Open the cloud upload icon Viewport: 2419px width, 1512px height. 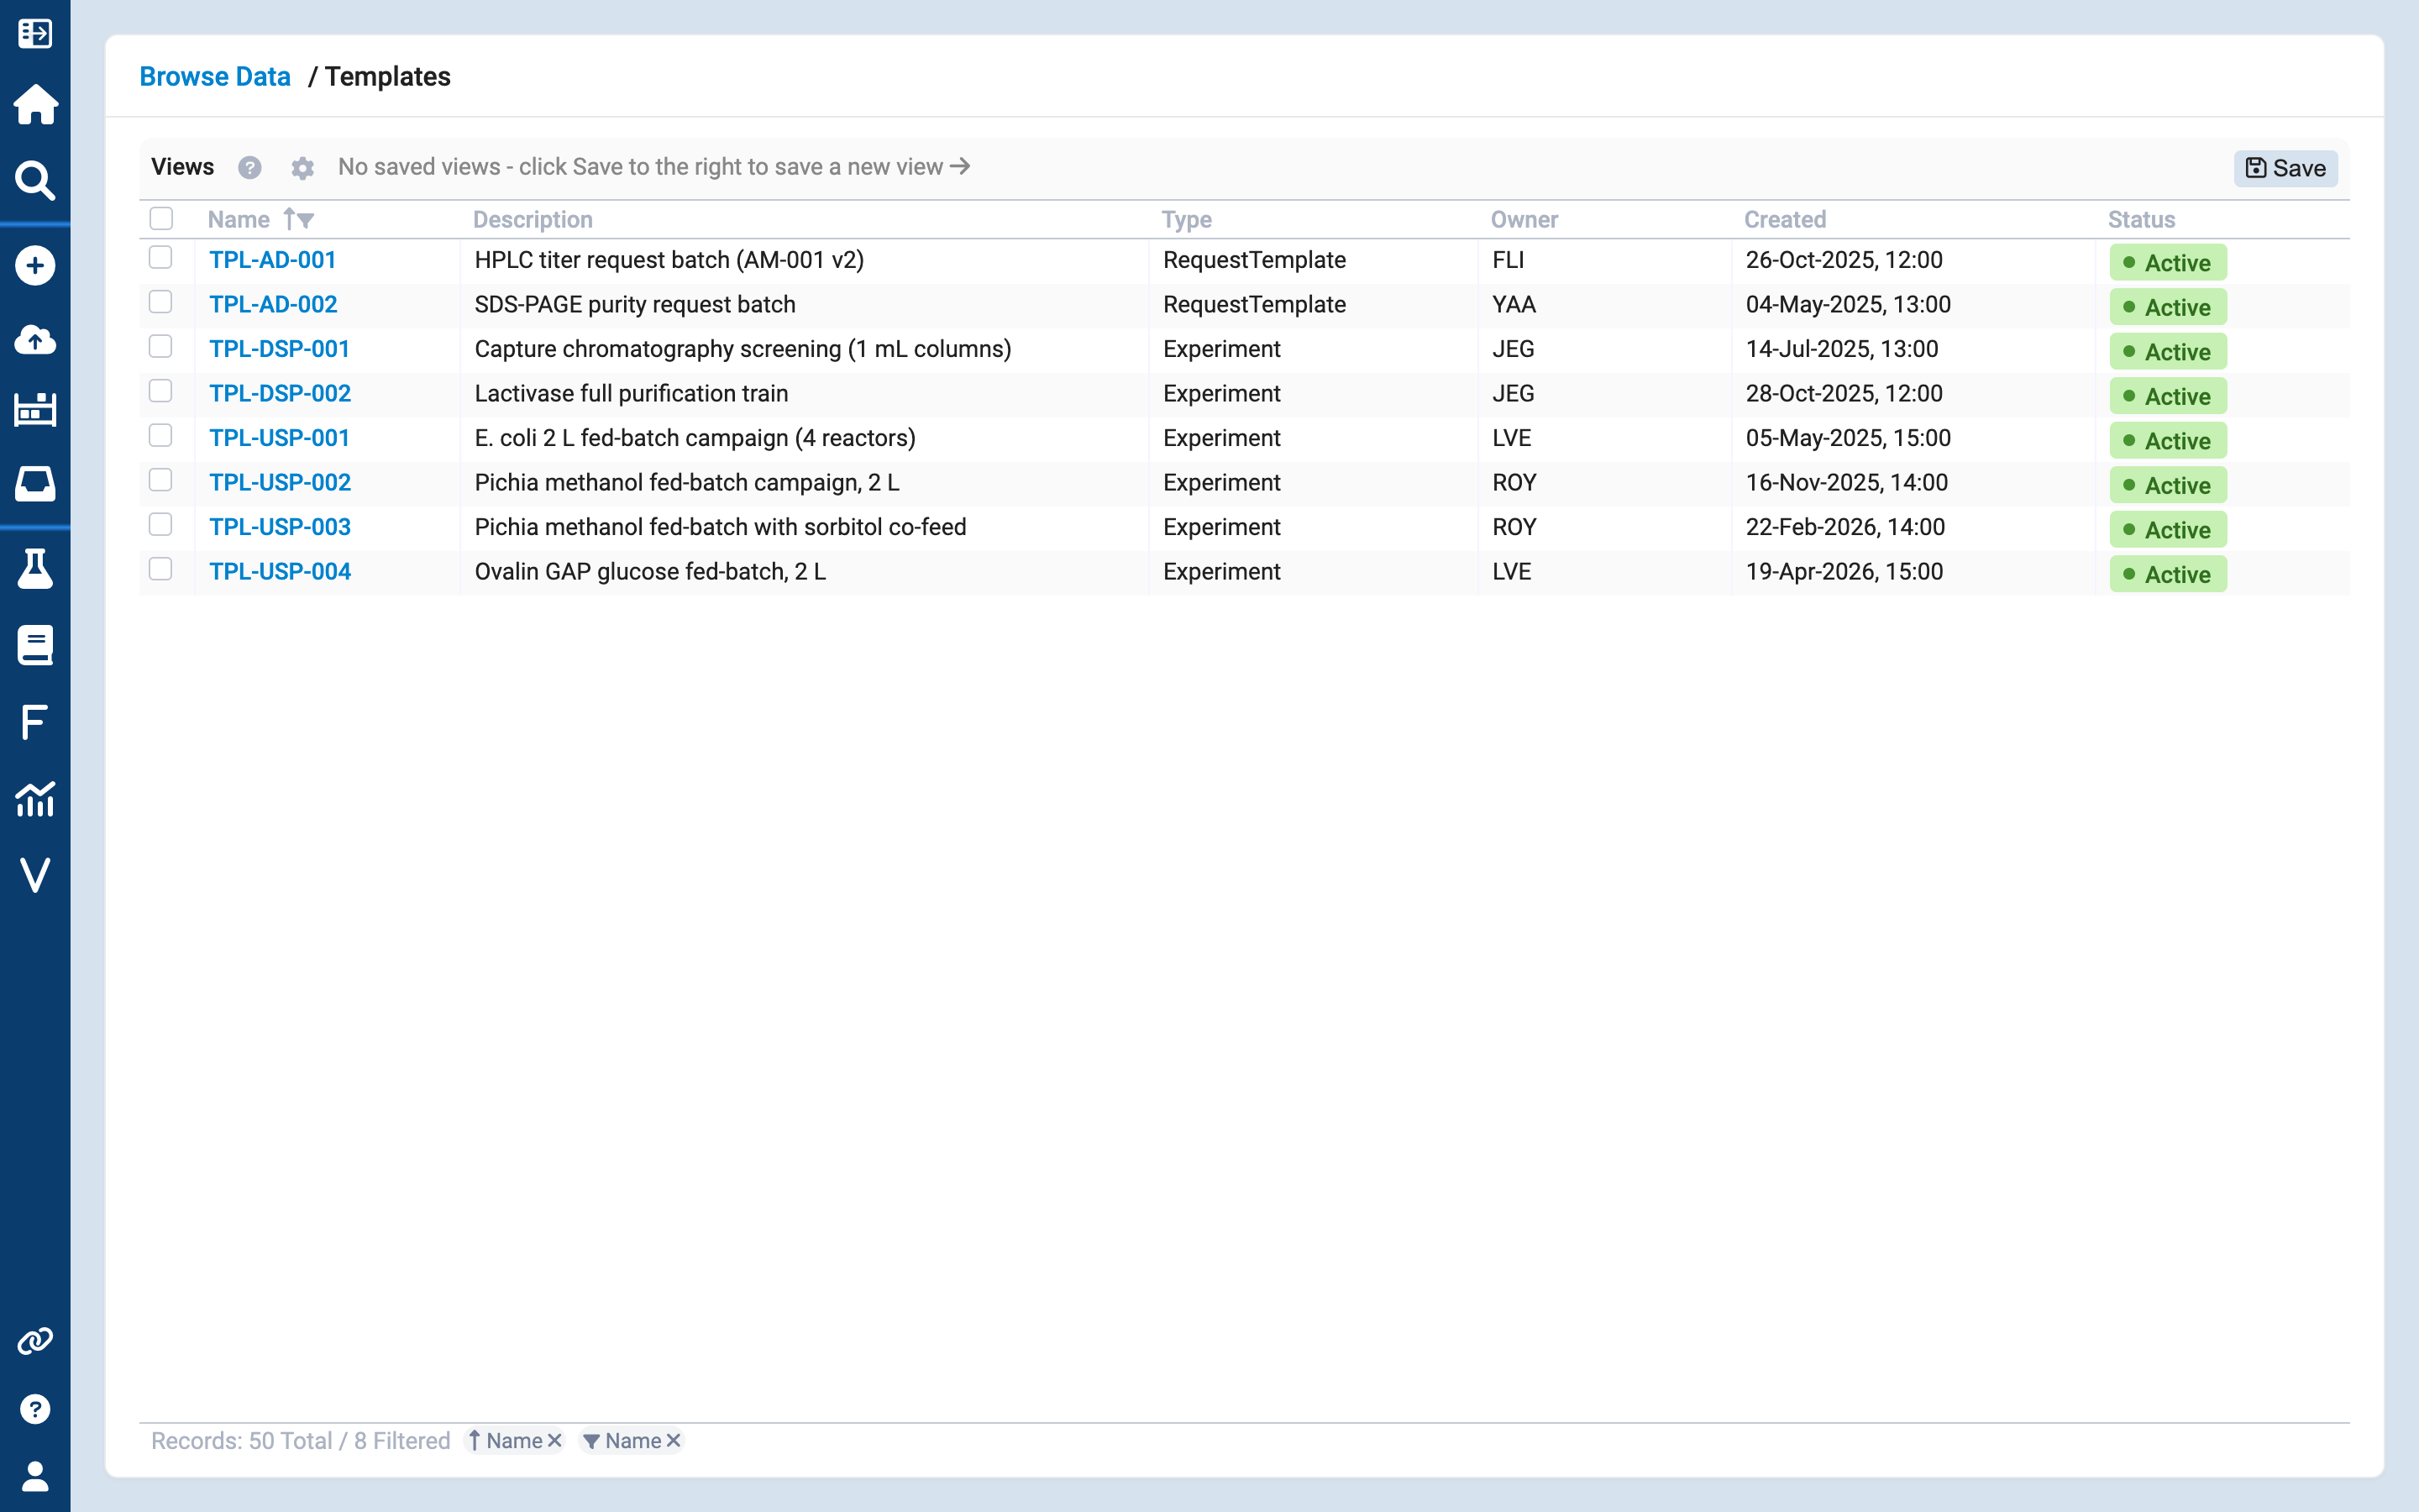pyautogui.click(x=35, y=340)
